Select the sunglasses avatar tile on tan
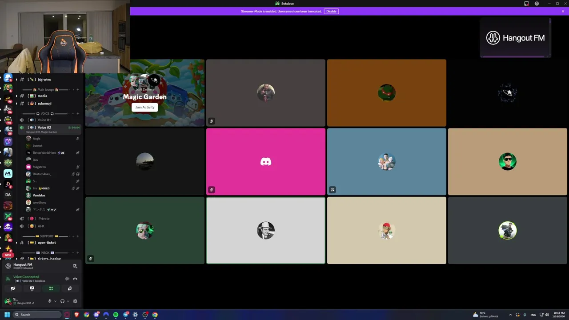 tap(508, 162)
